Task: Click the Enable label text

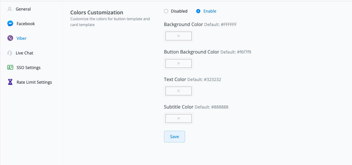Action: (x=210, y=11)
